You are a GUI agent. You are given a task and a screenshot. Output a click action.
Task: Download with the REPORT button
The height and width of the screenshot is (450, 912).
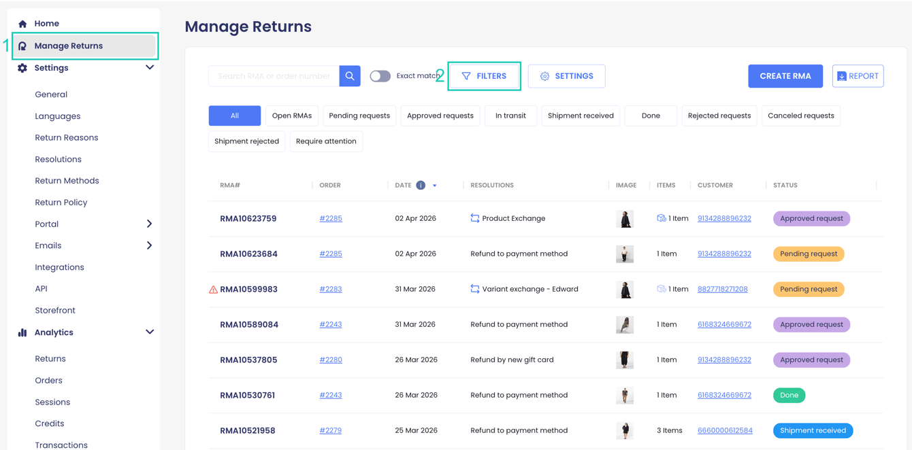coord(858,76)
